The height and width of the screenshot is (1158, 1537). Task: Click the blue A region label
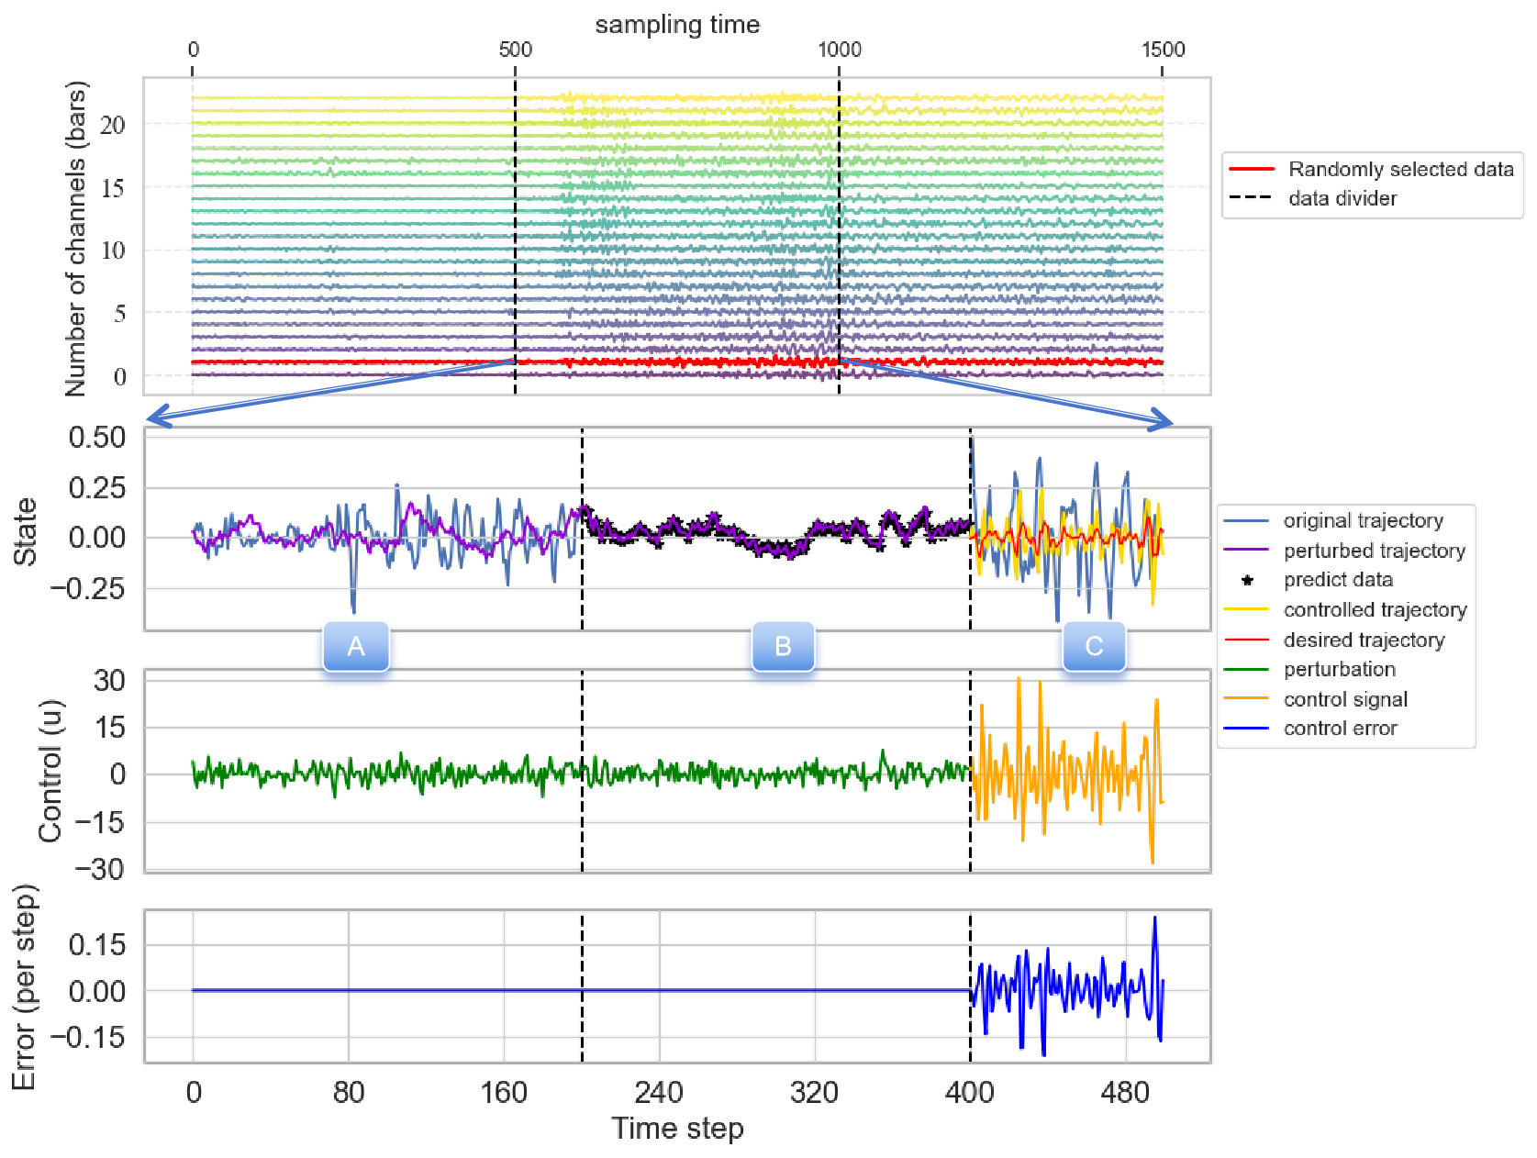coord(356,647)
